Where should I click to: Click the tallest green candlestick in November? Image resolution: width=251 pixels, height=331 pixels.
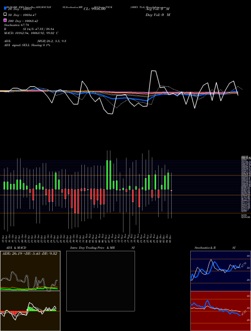[x=107, y=175]
